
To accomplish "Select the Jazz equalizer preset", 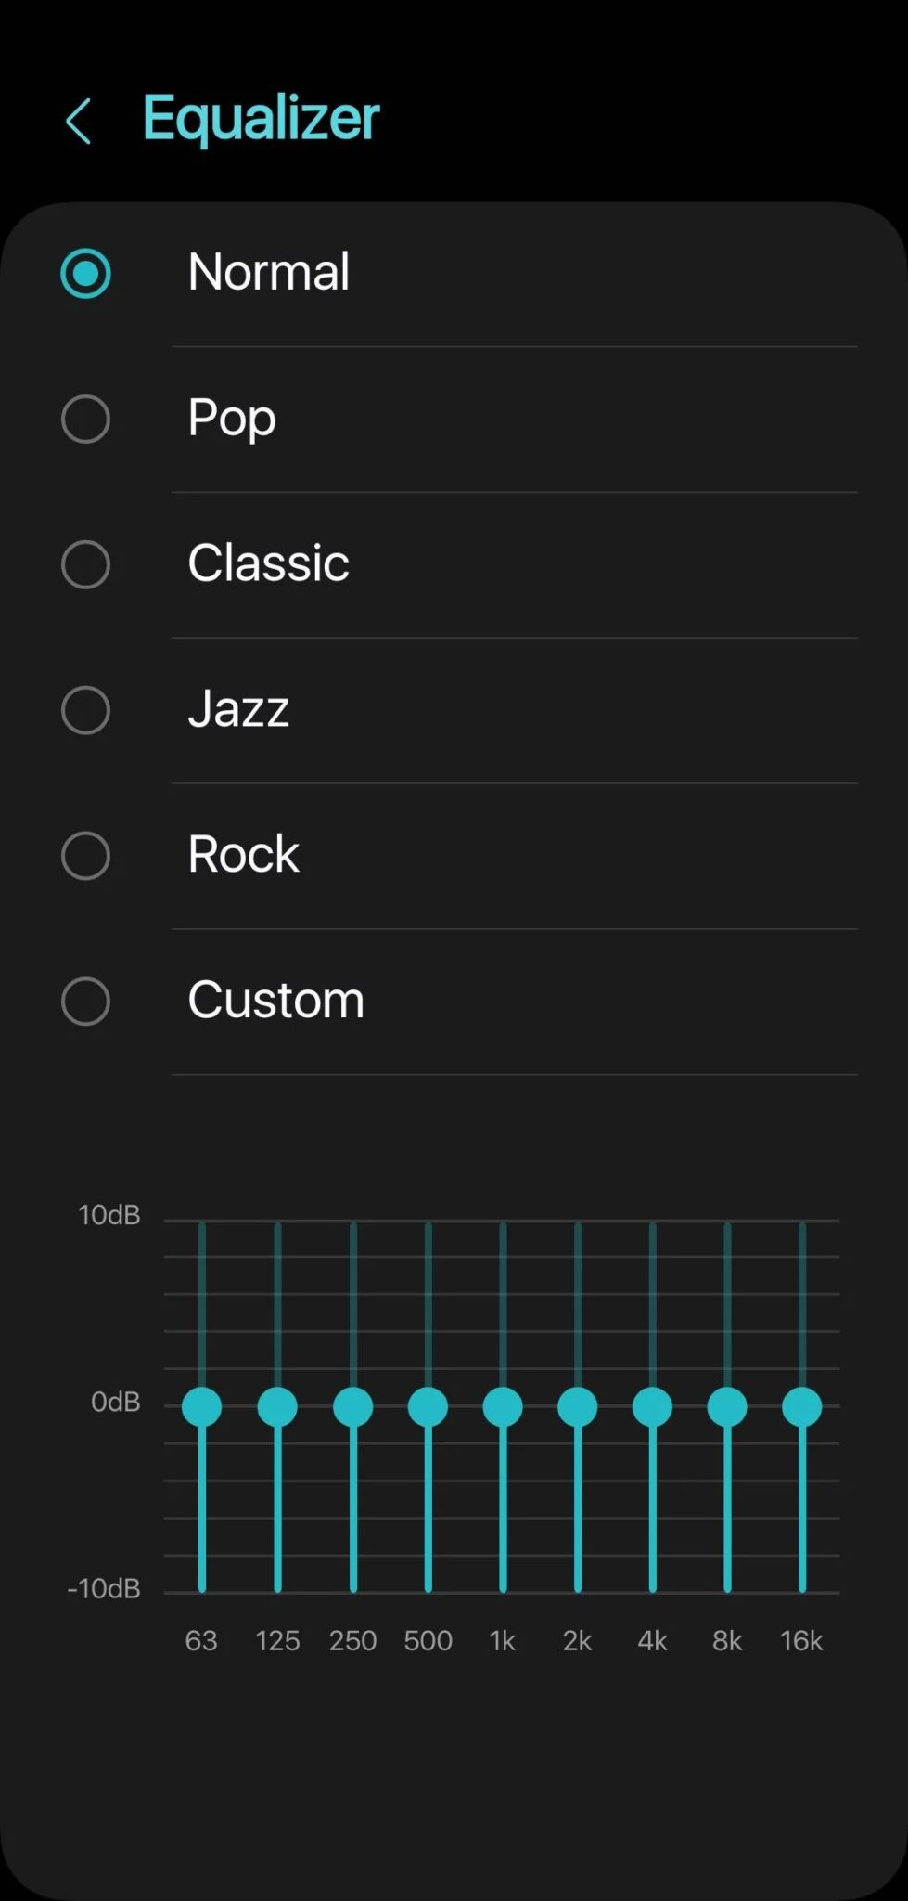I will (x=86, y=710).
